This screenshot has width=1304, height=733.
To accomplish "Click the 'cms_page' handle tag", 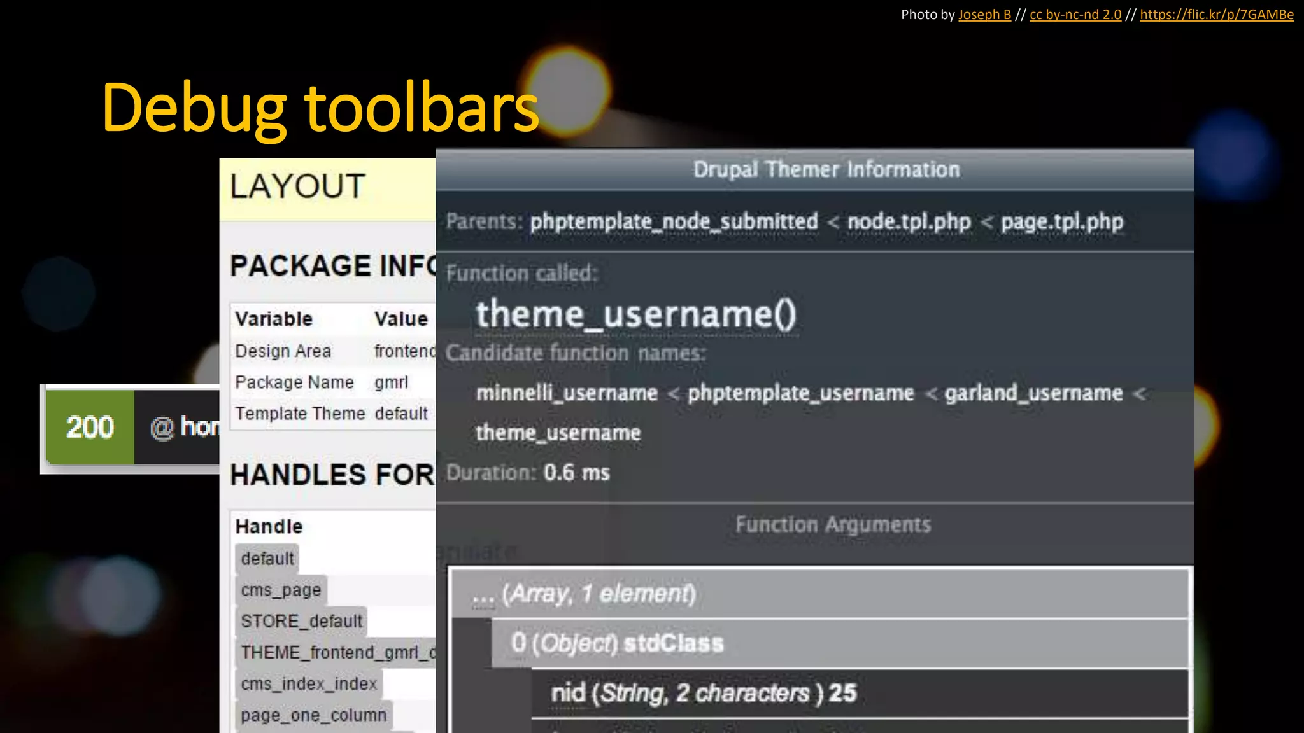I will 281,590.
